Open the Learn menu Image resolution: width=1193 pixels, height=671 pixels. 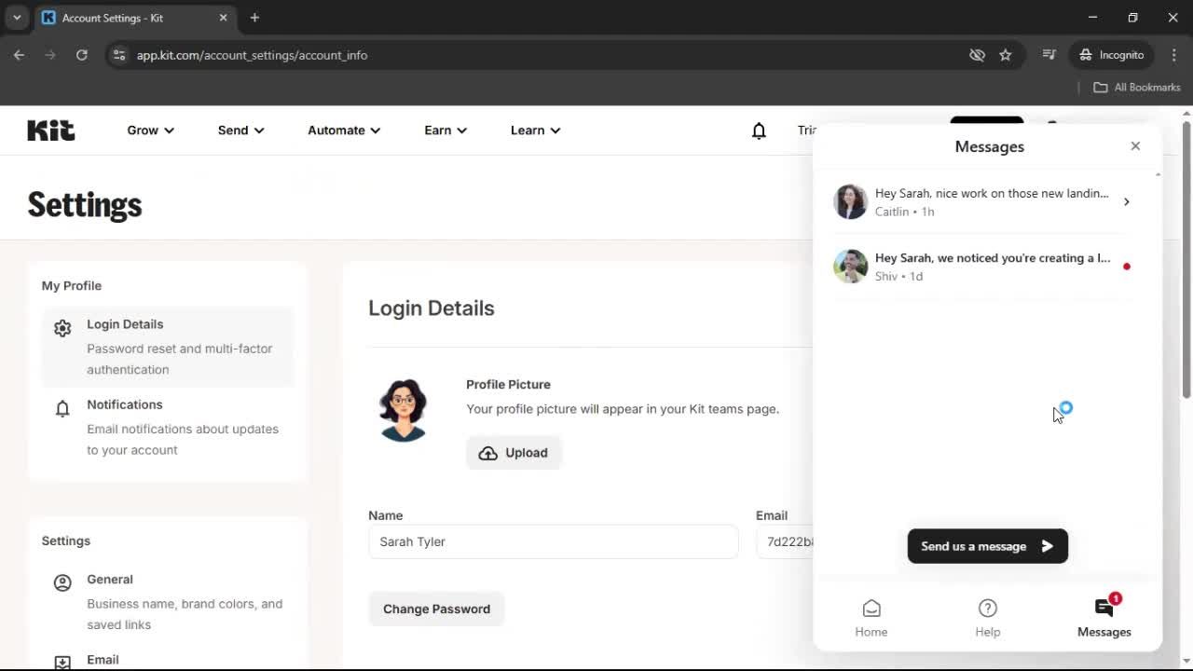click(x=534, y=130)
